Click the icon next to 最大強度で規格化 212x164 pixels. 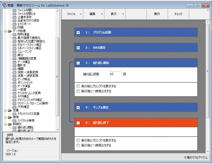point(14,38)
